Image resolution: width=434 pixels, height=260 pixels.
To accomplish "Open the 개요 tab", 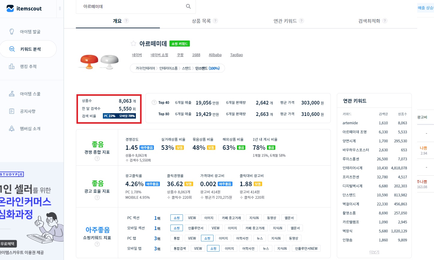I will click(x=117, y=21).
